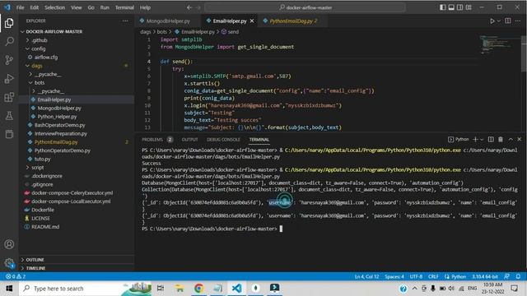This screenshot has height=296, width=527.
Task: Open the Selection menu
Action: click(x=55, y=7)
